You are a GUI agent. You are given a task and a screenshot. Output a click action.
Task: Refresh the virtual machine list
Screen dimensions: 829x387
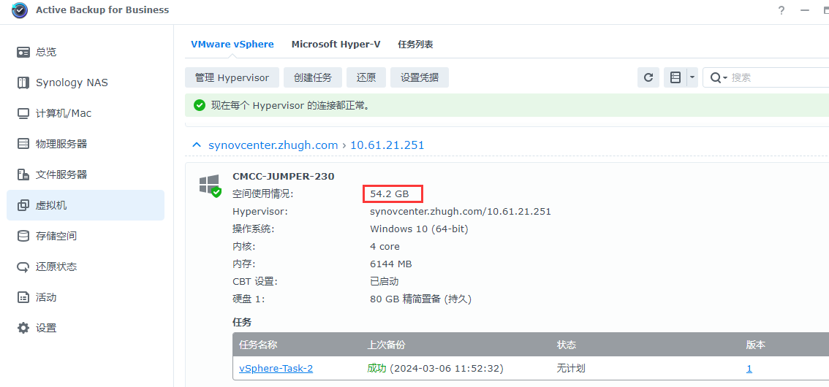click(648, 77)
